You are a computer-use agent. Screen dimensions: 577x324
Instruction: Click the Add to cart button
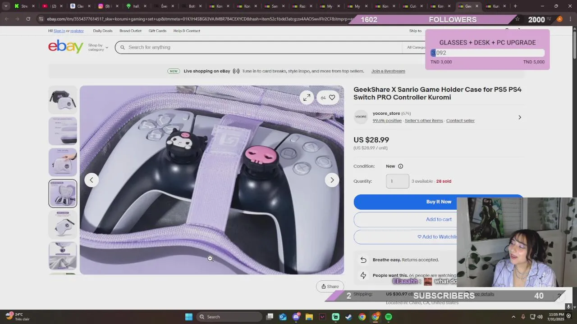tap(439, 220)
